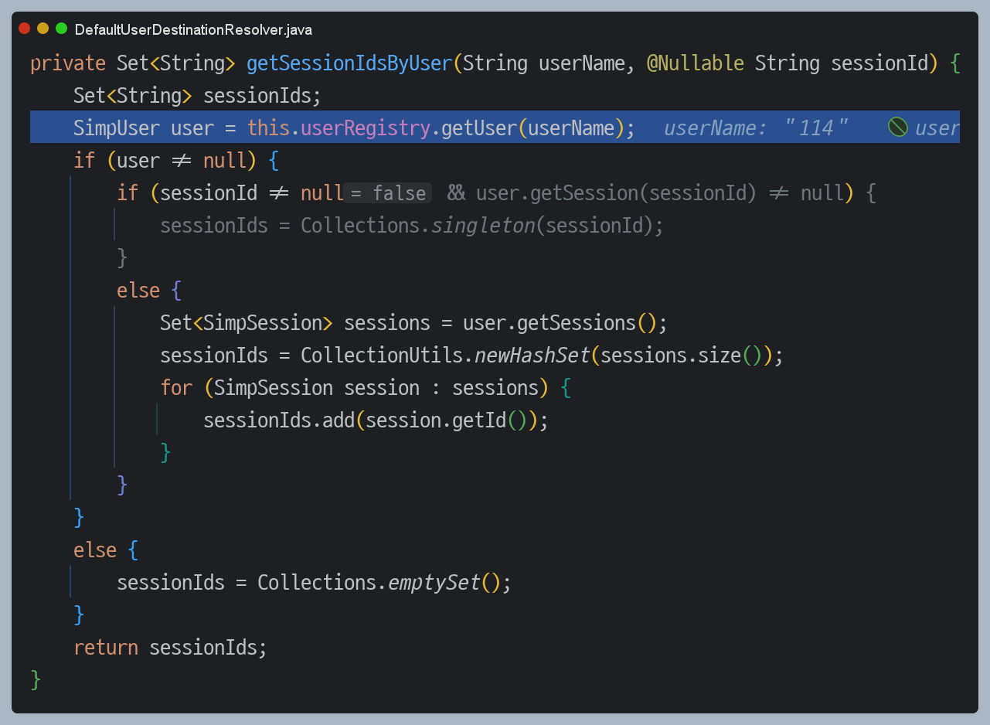
Task: Click the green no-entry icon before the user hint
Action: (897, 127)
